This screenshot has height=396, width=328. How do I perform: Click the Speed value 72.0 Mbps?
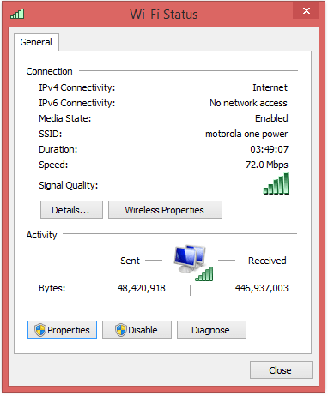[x=267, y=165]
